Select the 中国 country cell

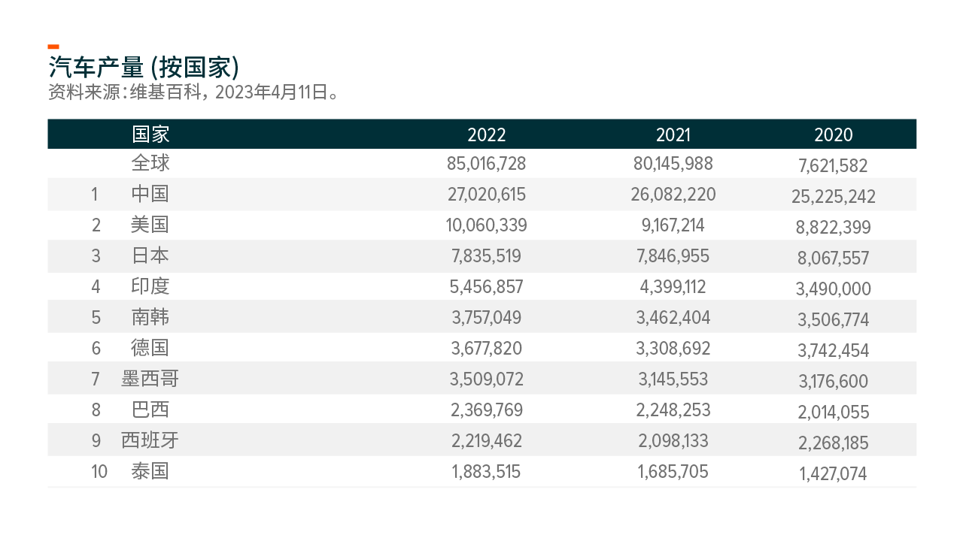click(x=150, y=194)
